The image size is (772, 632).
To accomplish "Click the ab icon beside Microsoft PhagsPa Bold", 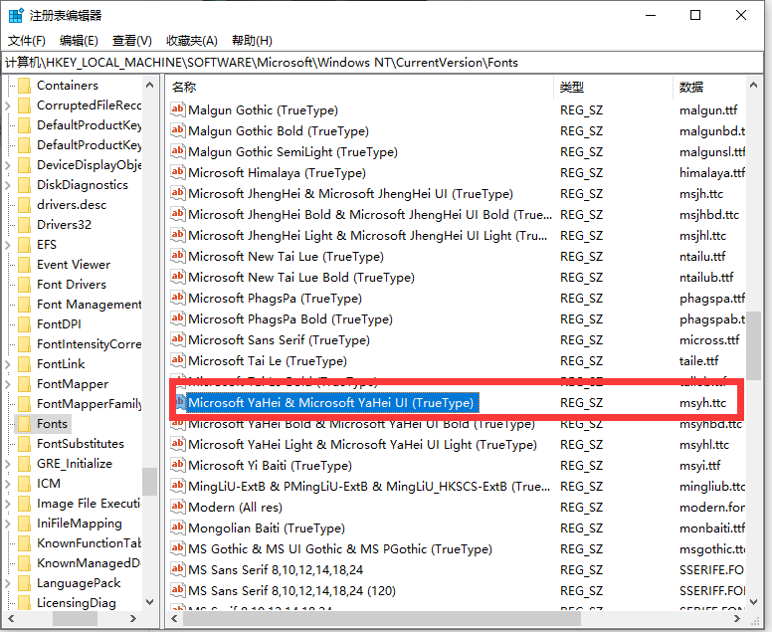I will coord(178,318).
